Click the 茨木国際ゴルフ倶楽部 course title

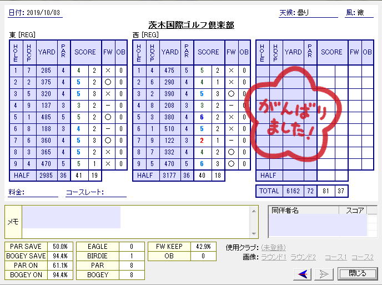pos(191,25)
